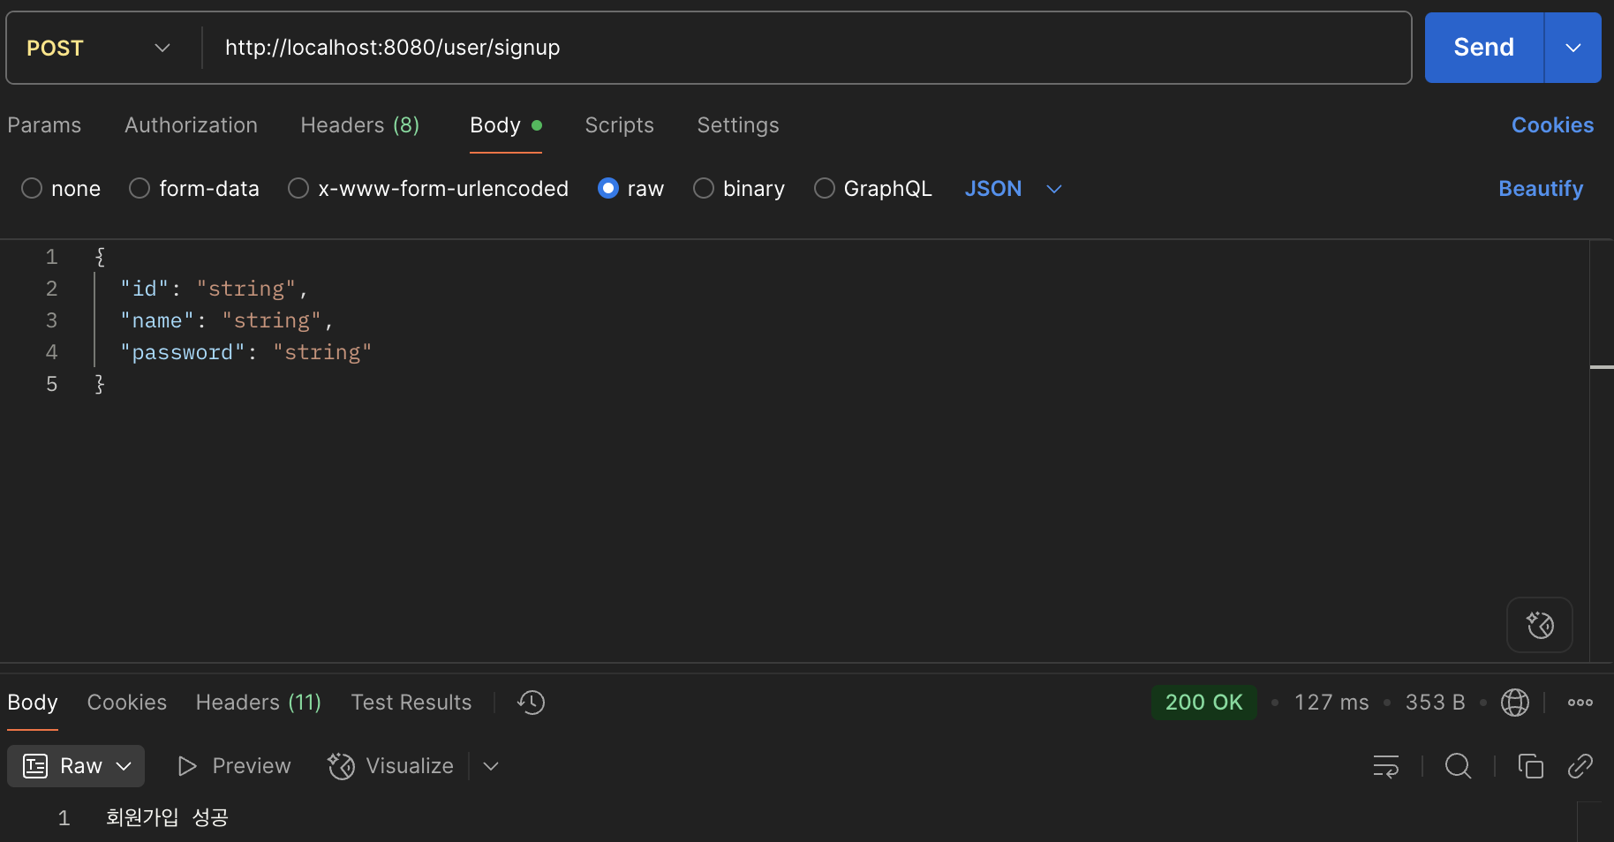
Task: Open the Send options dropdown arrow
Action: (x=1573, y=48)
